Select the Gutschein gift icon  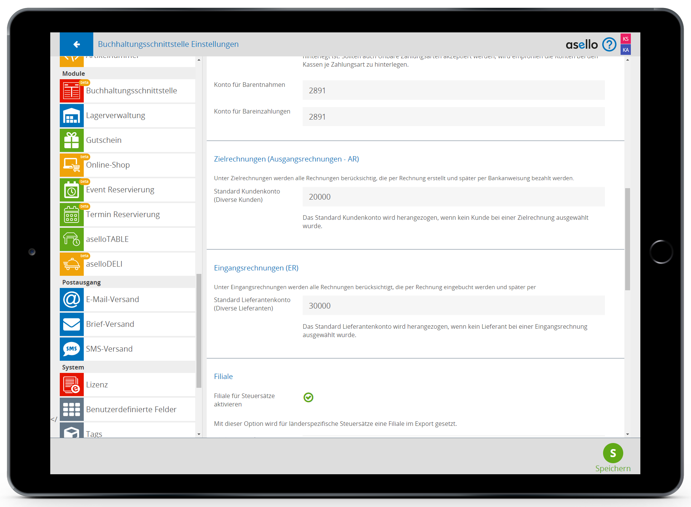pyautogui.click(x=72, y=140)
